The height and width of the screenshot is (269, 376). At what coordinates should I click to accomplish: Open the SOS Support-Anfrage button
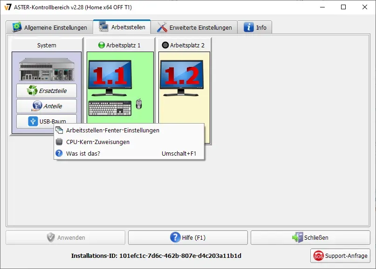point(341,256)
